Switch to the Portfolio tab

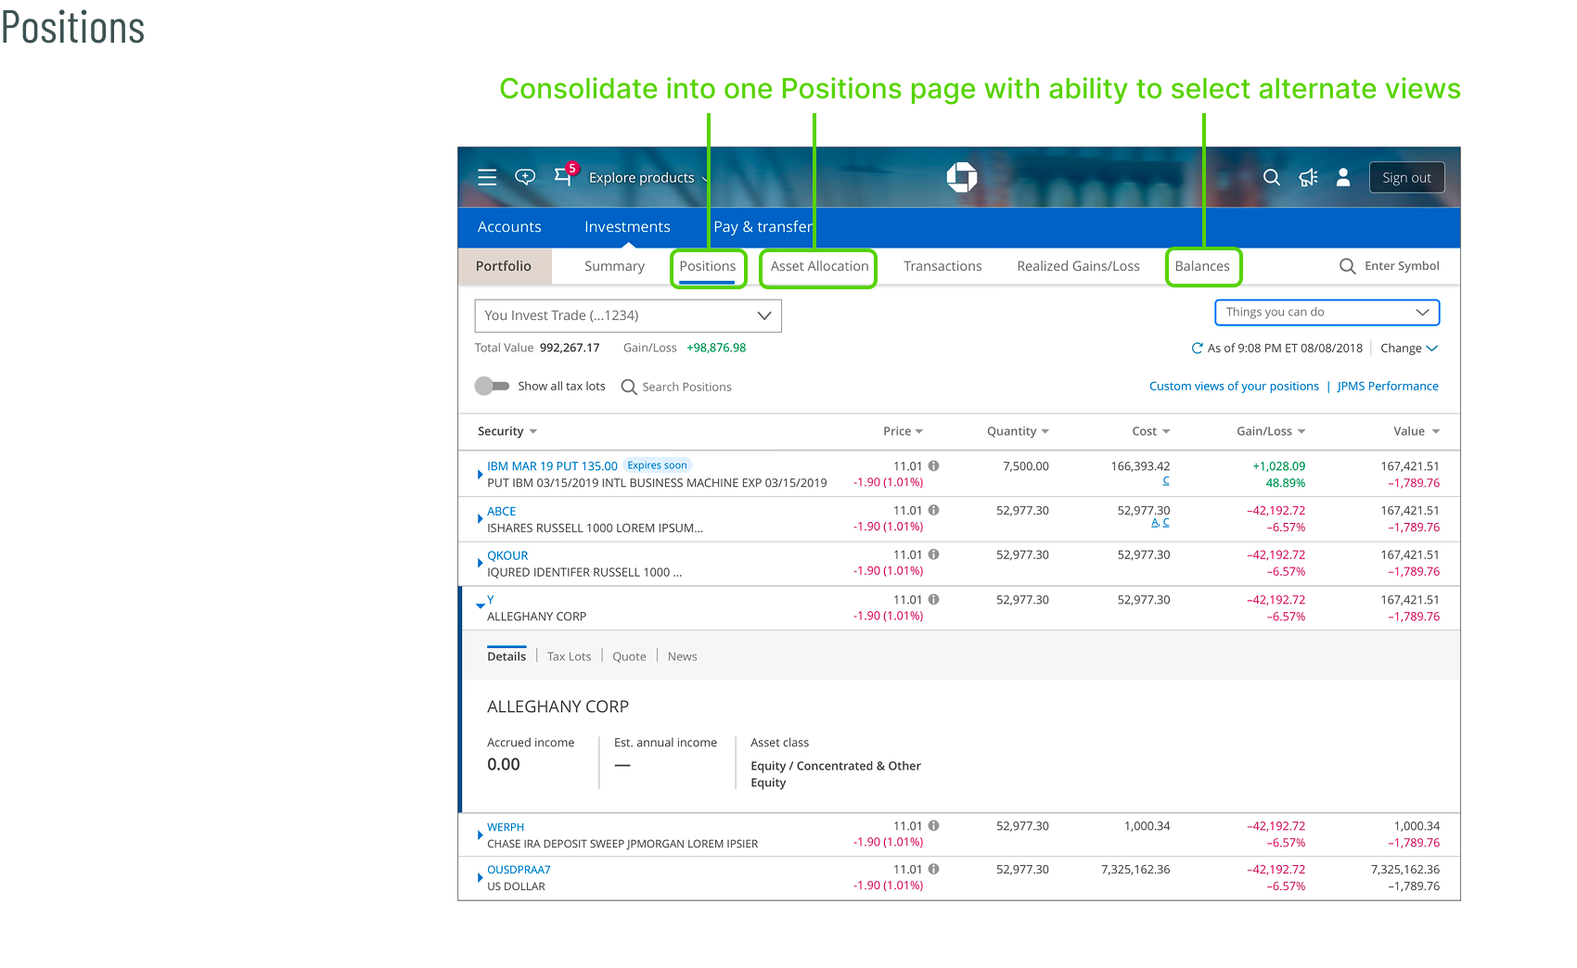504,266
